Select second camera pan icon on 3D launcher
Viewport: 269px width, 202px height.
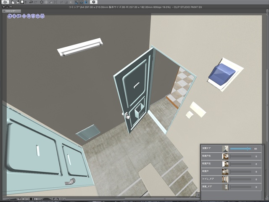(x=14, y=16)
